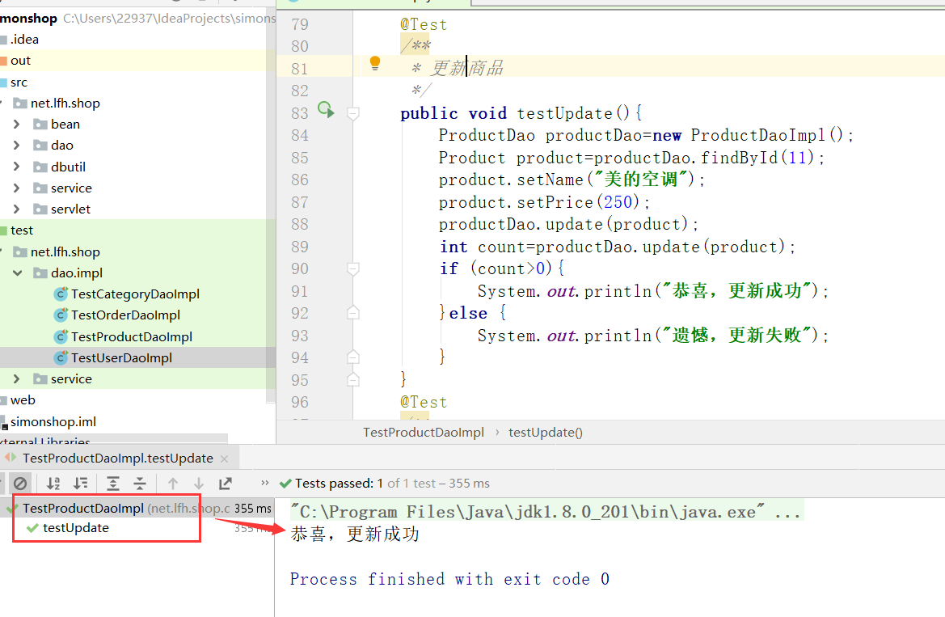Image resolution: width=945 pixels, height=617 pixels.
Task: Select the .idea folder
Action: pyautogui.click(x=24, y=39)
